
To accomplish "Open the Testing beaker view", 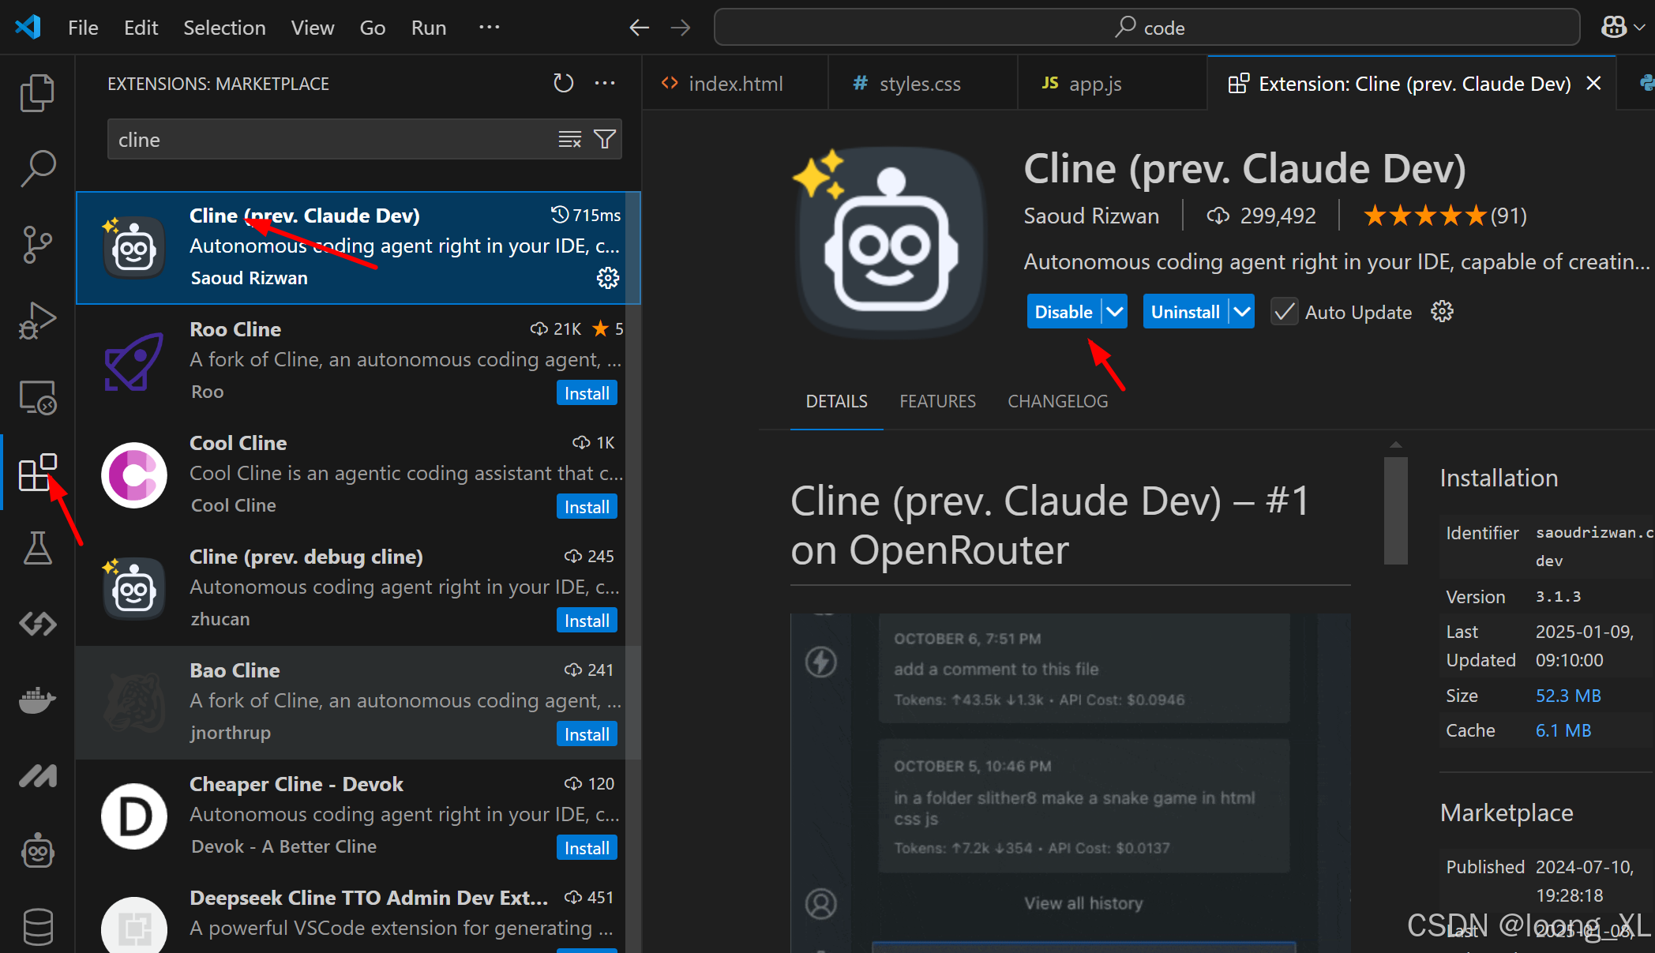I will pos(37,547).
